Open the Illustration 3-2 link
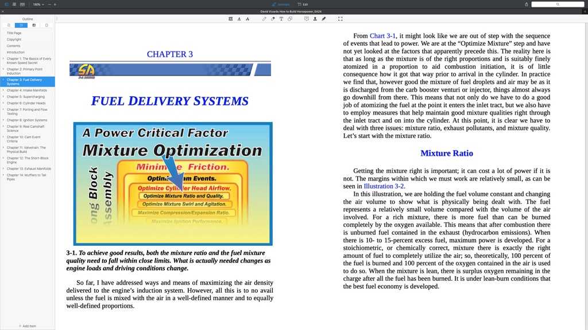588x330 pixels. (384, 186)
